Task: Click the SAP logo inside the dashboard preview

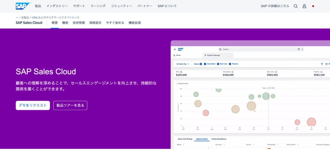Action: 180,50
